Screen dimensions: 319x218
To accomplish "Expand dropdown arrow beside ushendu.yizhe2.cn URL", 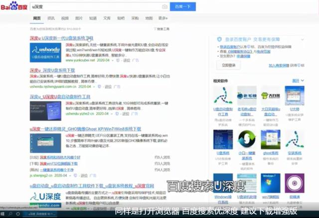I will (x=112, y=114).
